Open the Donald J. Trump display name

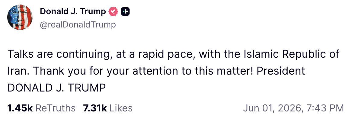coord(73,11)
